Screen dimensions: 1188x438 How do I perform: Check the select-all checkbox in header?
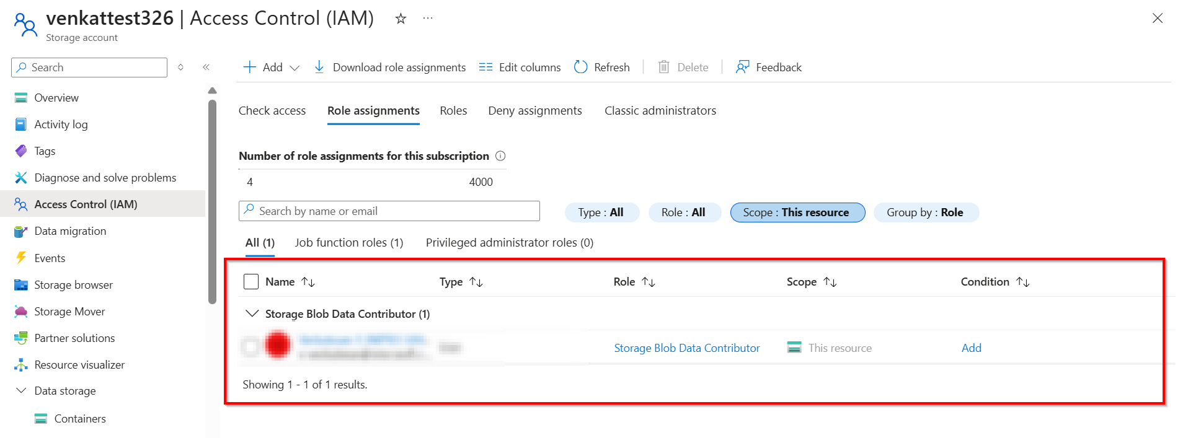click(x=251, y=282)
